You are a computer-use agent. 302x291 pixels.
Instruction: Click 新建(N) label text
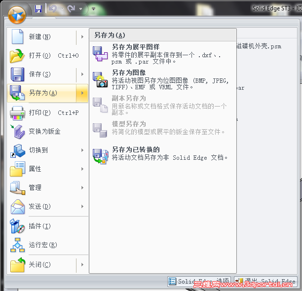pyautogui.click(x=39, y=36)
